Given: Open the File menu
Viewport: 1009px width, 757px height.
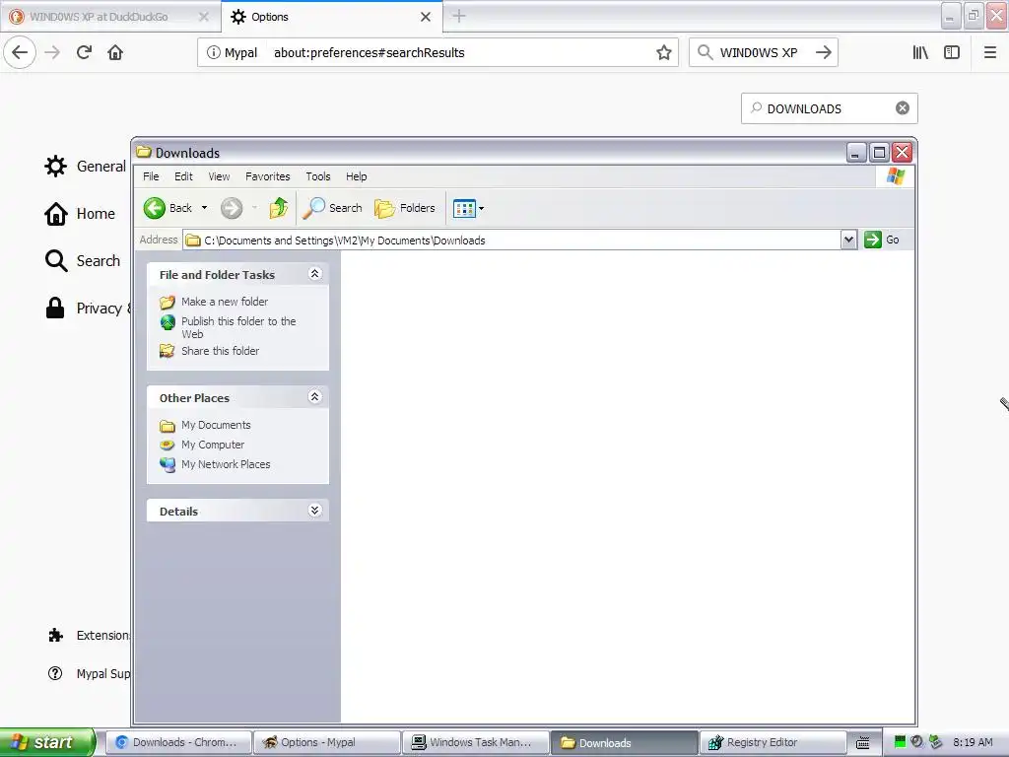Looking at the screenshot, I should point(151,176).
